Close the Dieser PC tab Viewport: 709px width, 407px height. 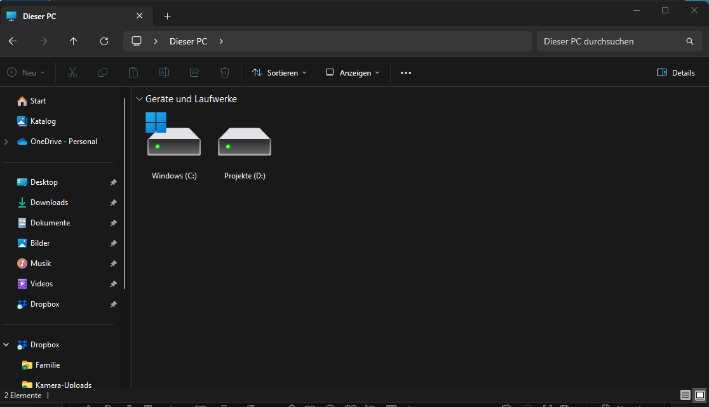[x=139, y=16]
